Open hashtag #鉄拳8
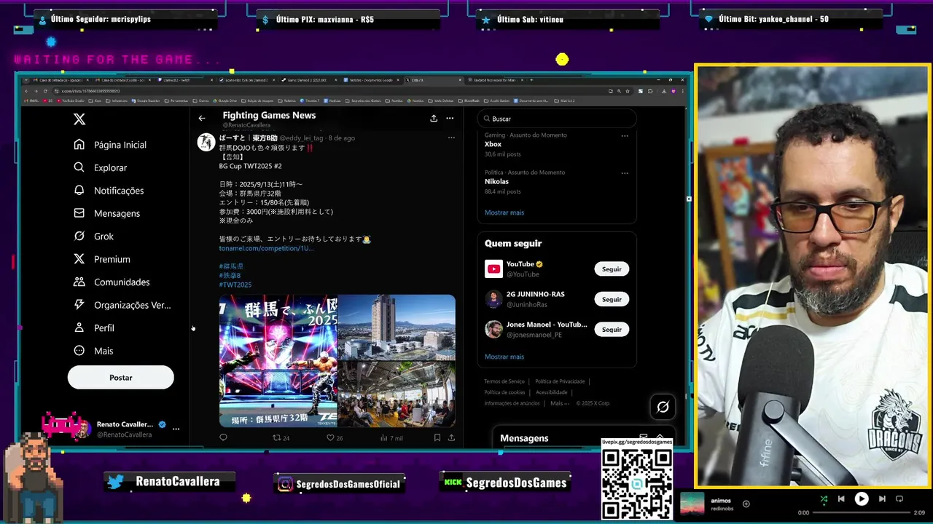933x524 pixels. (x=230, y=276)
